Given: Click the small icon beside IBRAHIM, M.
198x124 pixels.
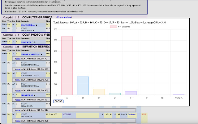Looking at the screenshot, I should coord(34,95).
